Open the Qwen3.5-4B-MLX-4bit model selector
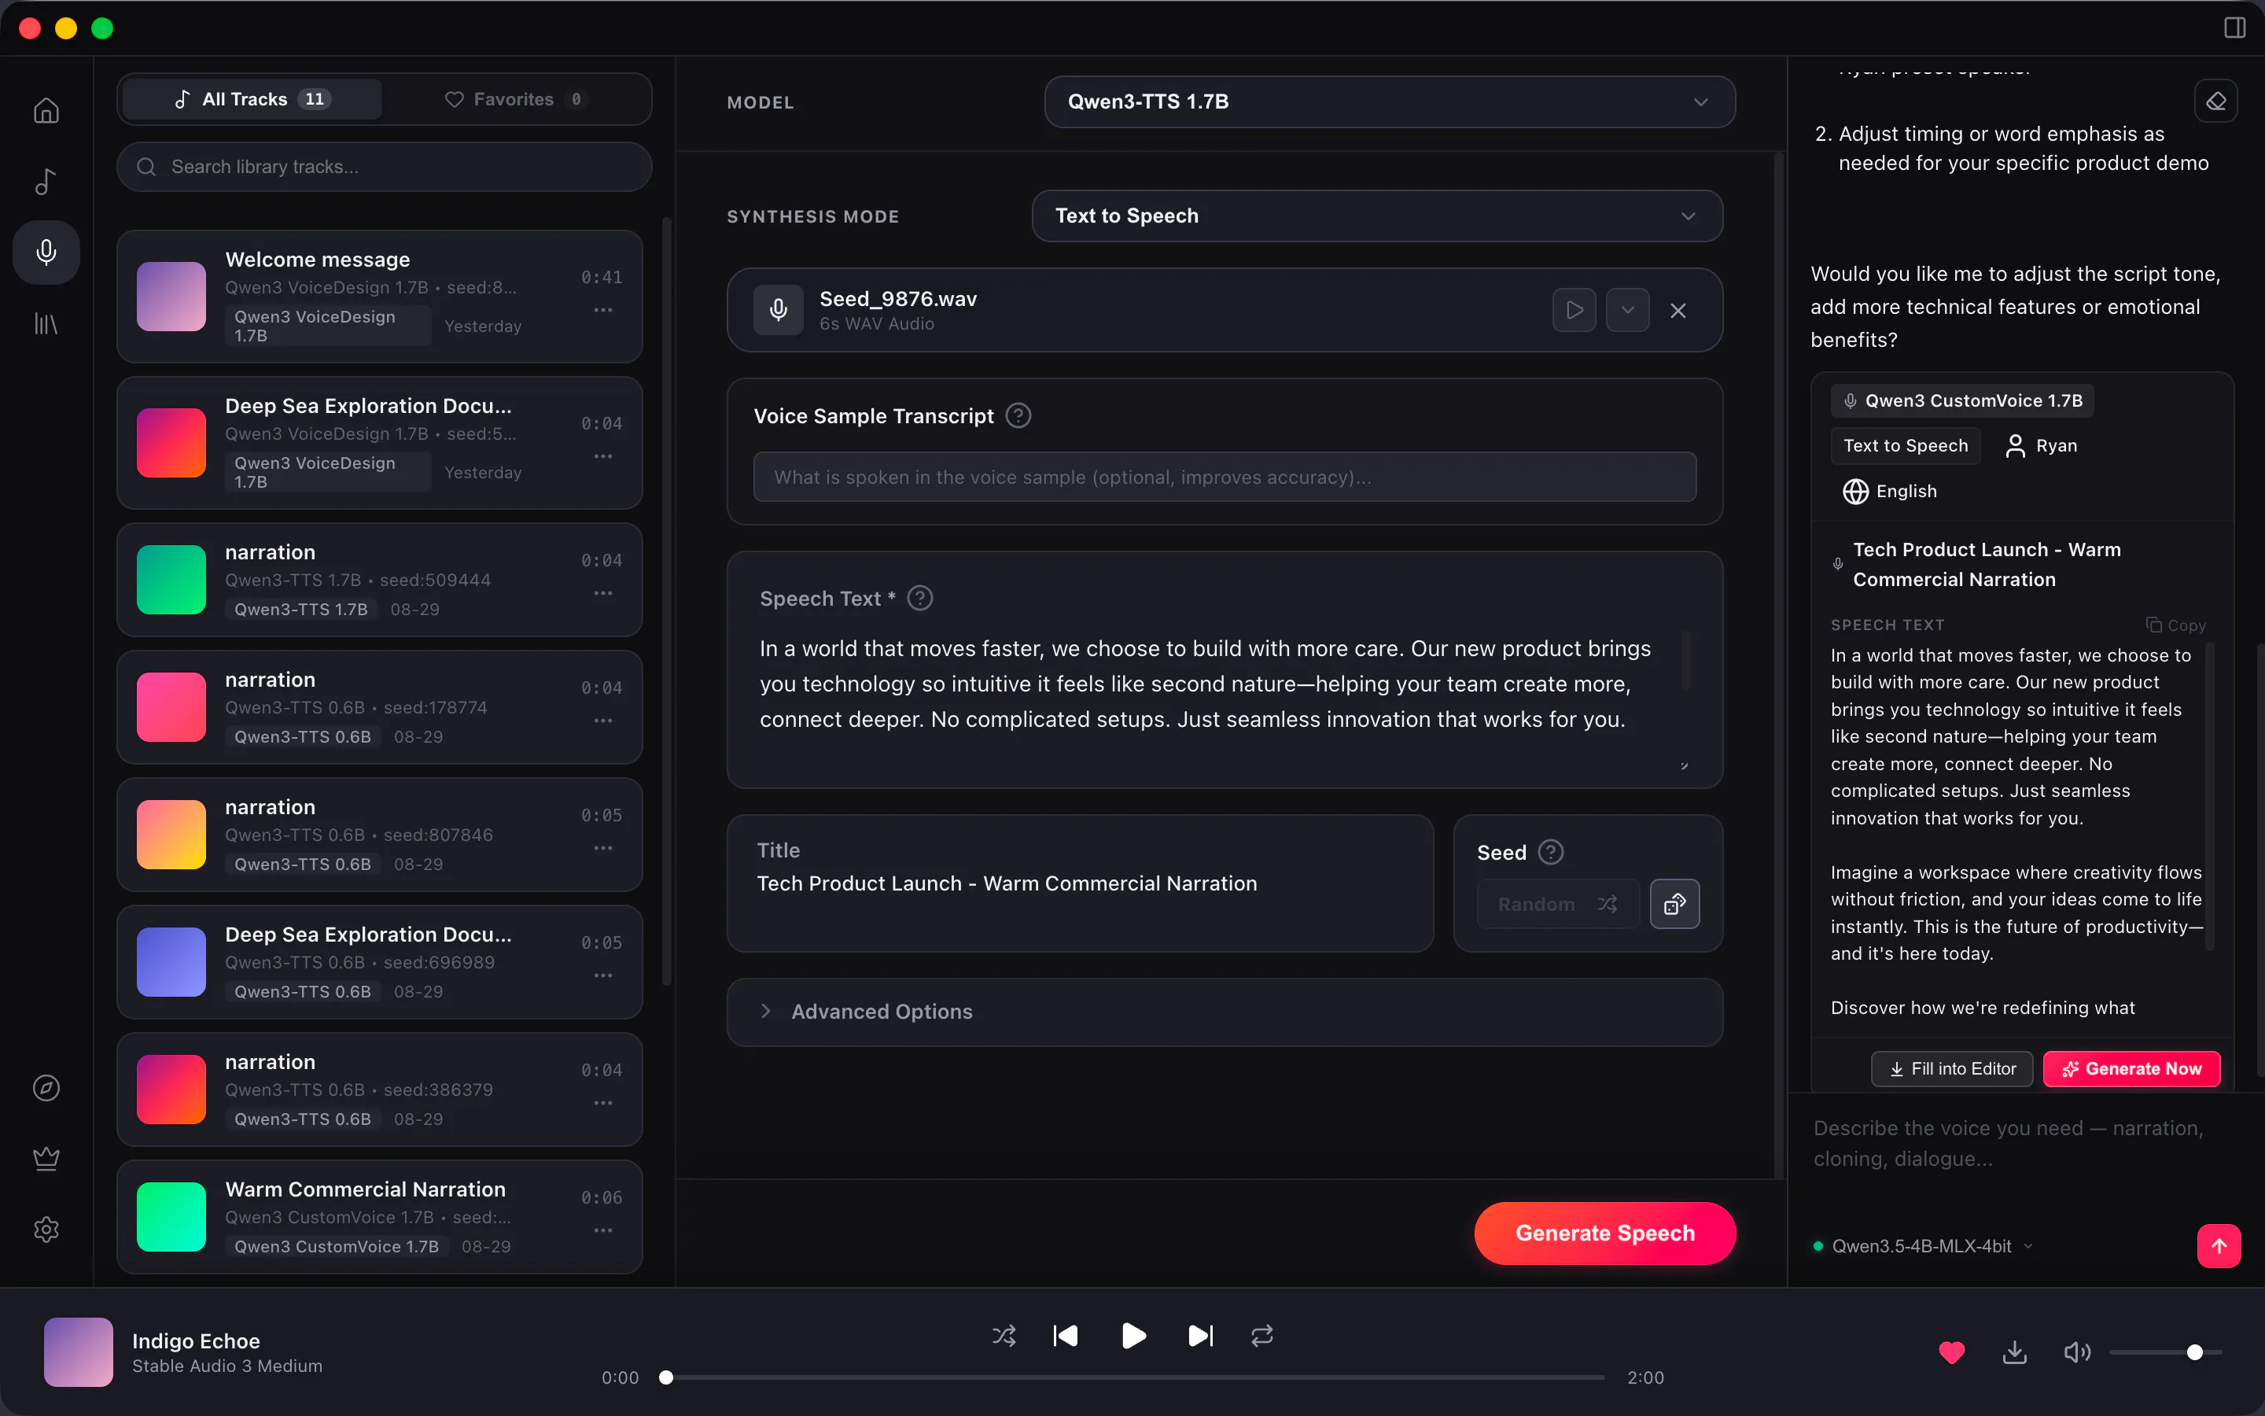The image size is (2265, 1416). click(x=1924, y=1245)
